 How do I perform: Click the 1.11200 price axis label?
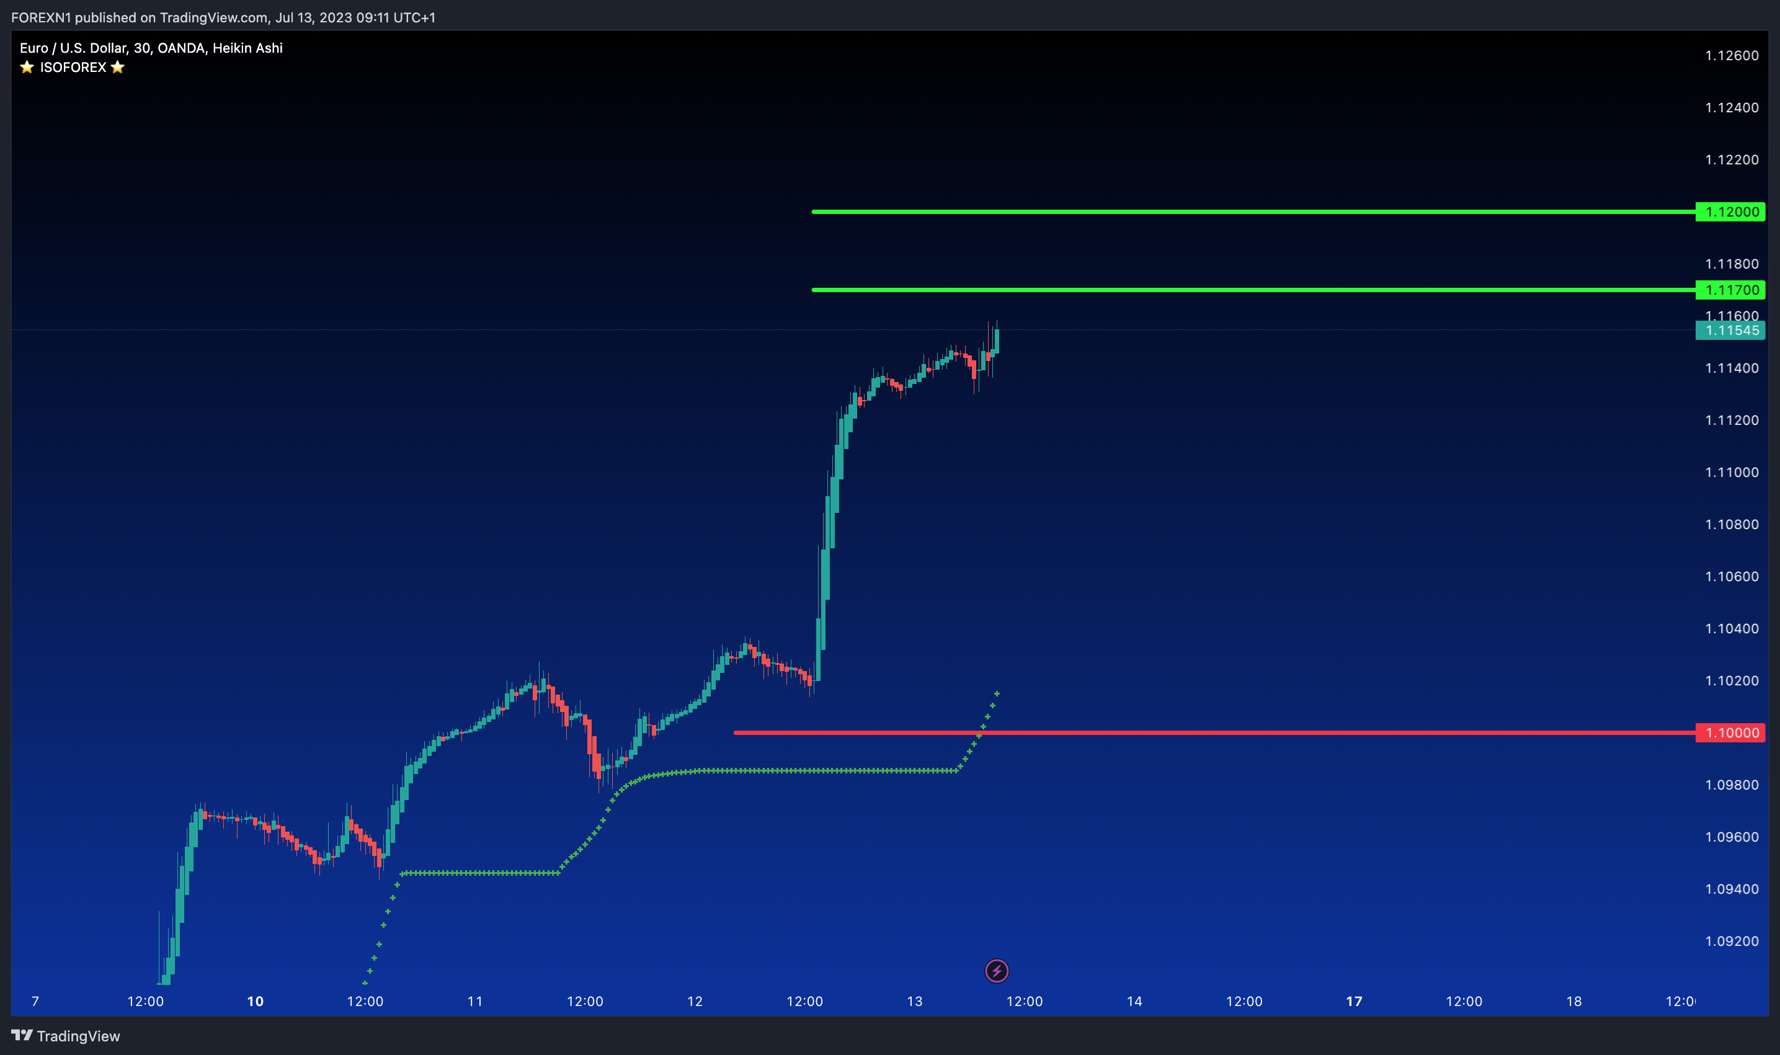1732,420
